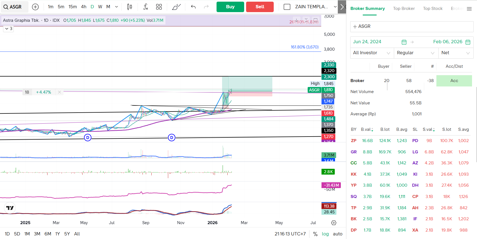Viewport: 477px width, 239px height.
Task: Open the Net dropdown
Action: tap(456, 53)
